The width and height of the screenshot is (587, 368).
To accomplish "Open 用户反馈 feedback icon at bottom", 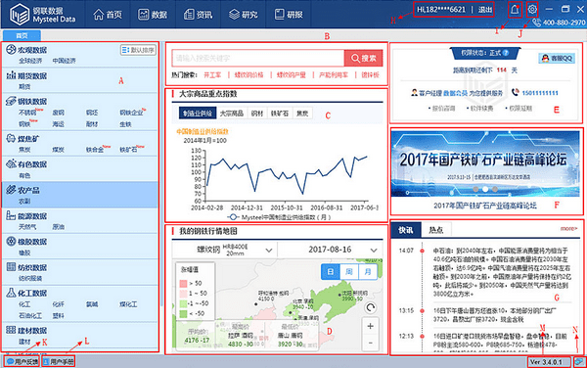I will [23, 361].
